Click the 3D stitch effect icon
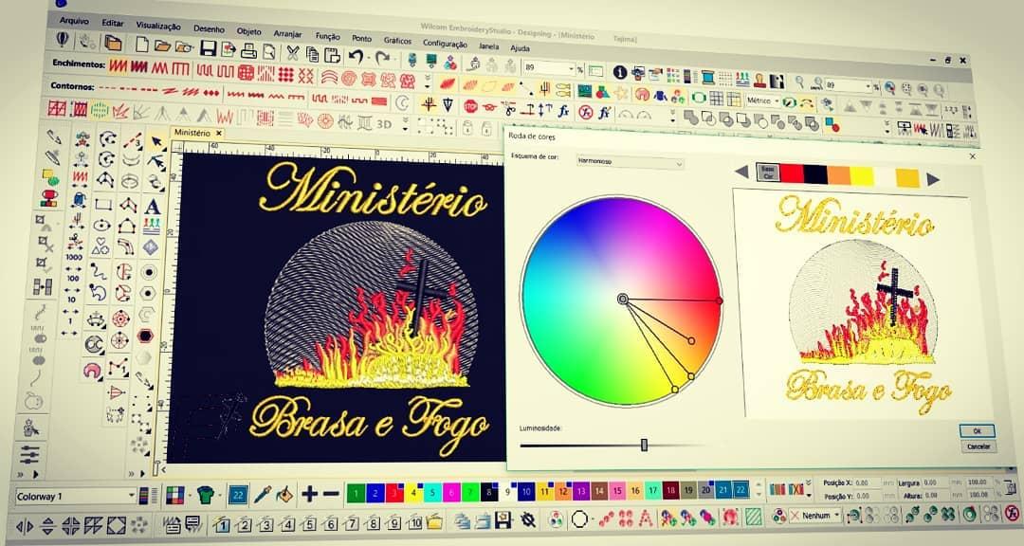Viewport: 1024px width, 546px height. tap(383, 123)
